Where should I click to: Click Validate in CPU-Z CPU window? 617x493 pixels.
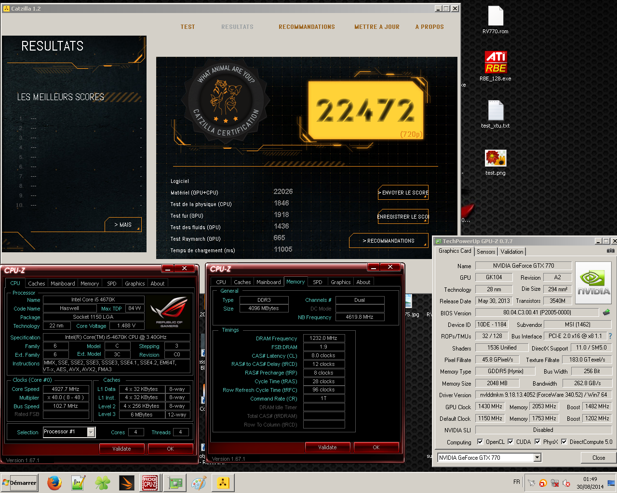click(121, 449)
